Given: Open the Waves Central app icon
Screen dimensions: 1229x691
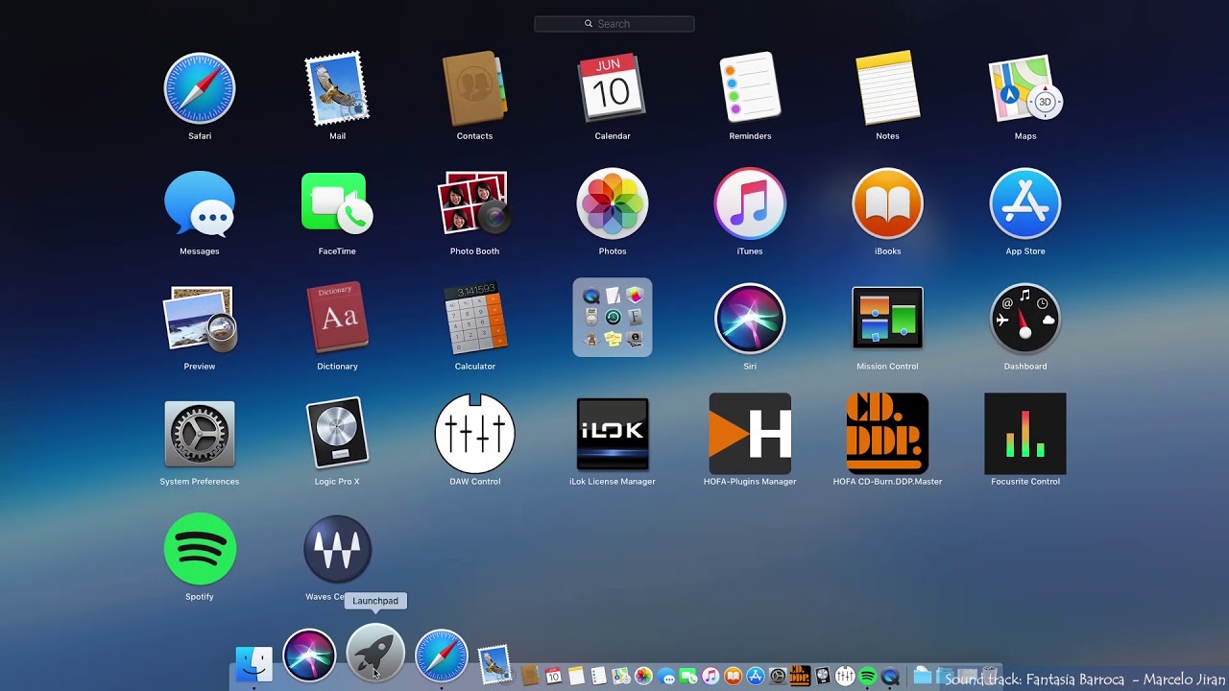Looking at the screenshot, I should pos(337,549).
